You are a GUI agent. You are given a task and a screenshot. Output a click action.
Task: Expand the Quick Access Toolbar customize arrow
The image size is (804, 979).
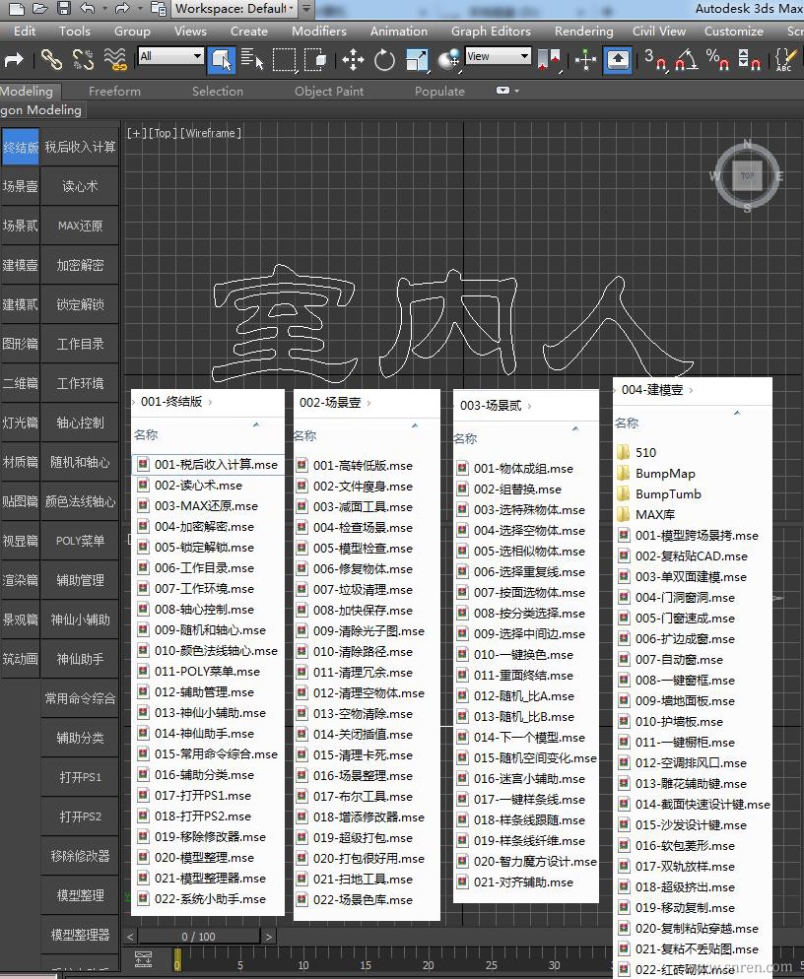click(306, 8)
